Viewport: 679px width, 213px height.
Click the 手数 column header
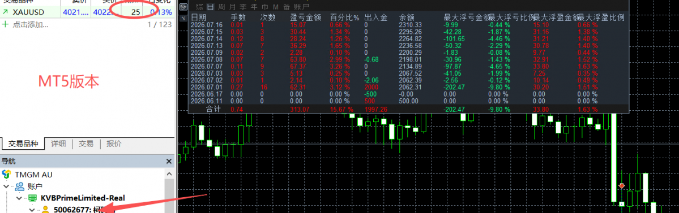(x=238, y=18)
